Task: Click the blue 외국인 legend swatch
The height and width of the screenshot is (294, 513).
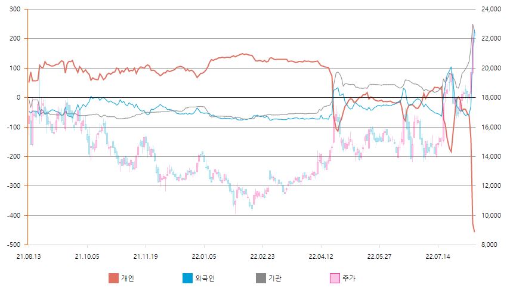Action: coord(187,278)
